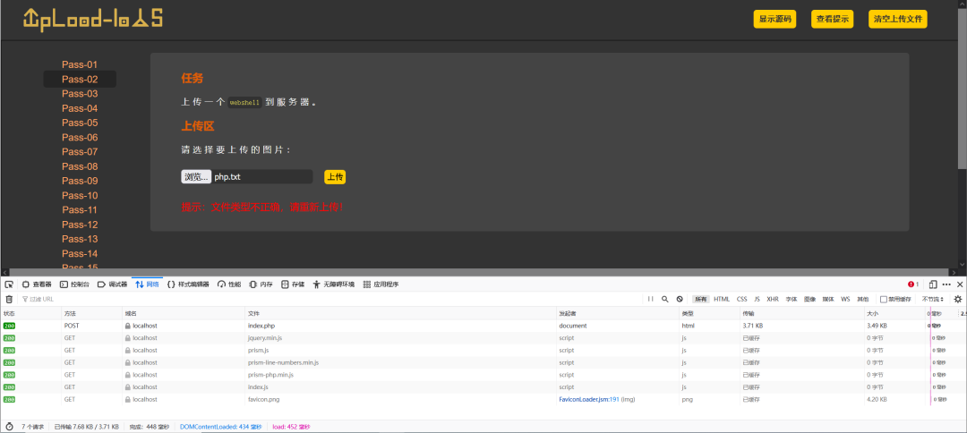The height and width of the screenshot is (433, 967).
Task: Toggle the XHR request filter
Action: (x=772, y=299)
